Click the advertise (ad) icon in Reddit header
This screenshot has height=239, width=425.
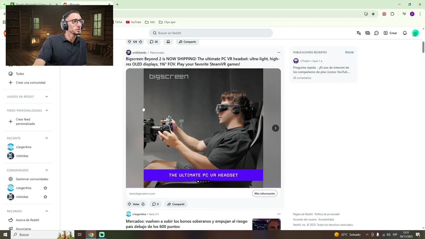[368, 33]
